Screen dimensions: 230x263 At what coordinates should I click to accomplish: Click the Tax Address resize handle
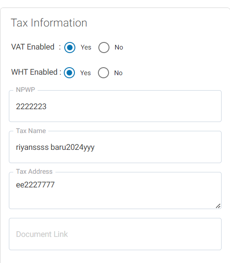218,206
